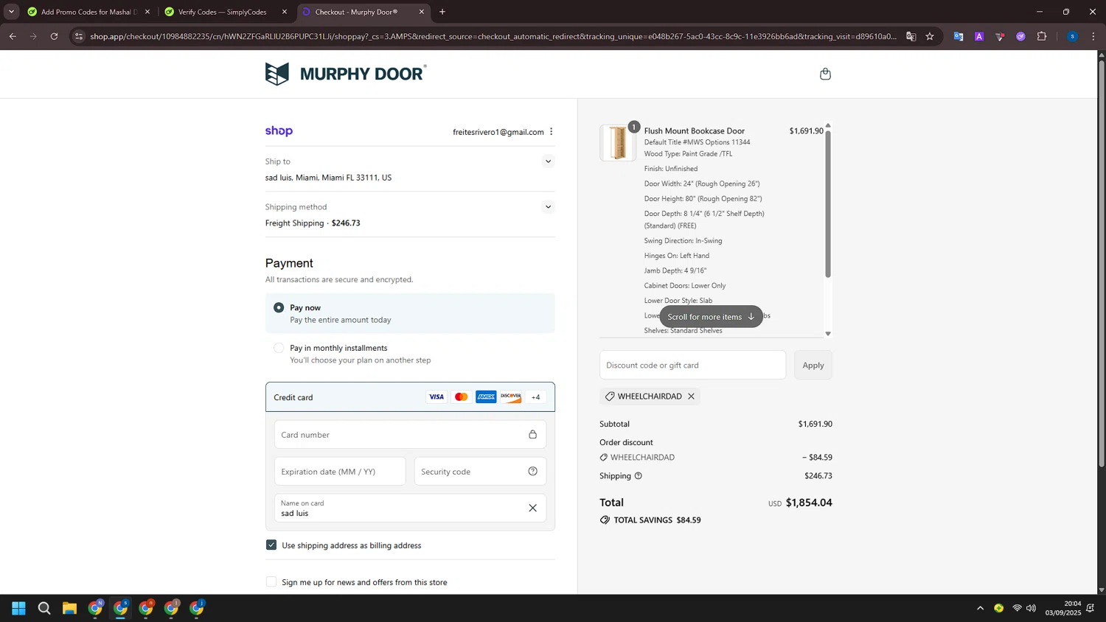This screenshot has height=622, width=1106.
Task: Click the Mastercard icon
Action: tap(462, 397)
